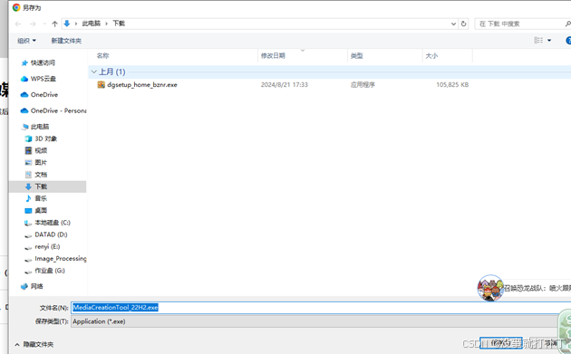Select 此电脑 in navigation pane
The height and width of the screenshot is (354, 571).
40,127
